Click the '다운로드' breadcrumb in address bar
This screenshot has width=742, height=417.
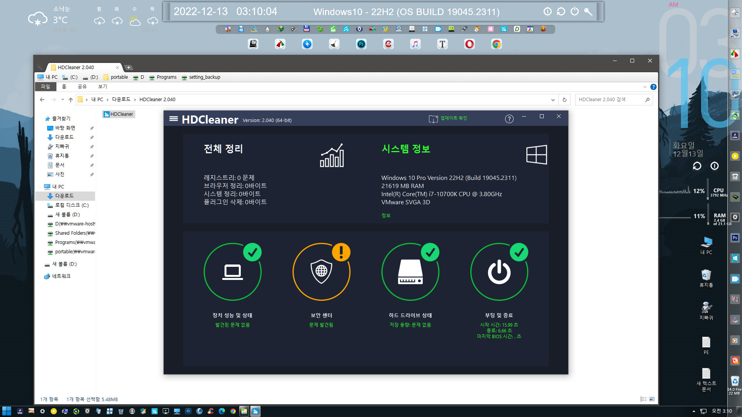[x=121, y=100]
